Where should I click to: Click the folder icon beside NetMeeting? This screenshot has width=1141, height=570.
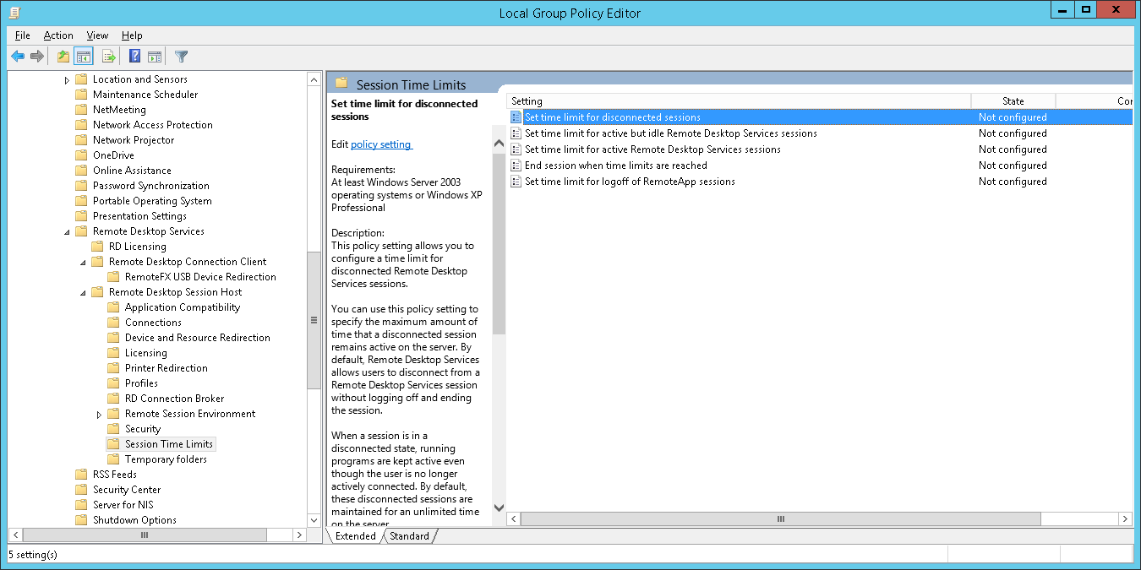(81, 110)
